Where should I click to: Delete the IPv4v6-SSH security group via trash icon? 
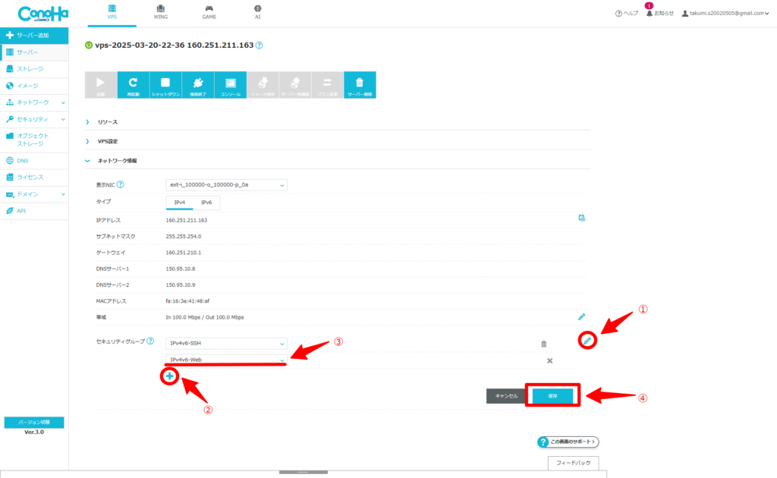(x=543, y=344)
